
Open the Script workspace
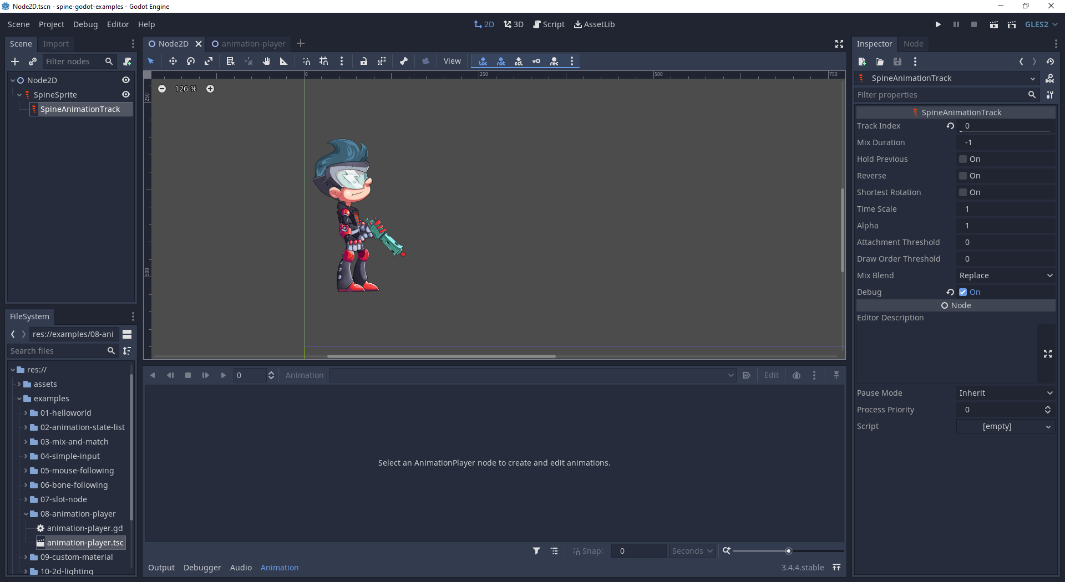549,24
